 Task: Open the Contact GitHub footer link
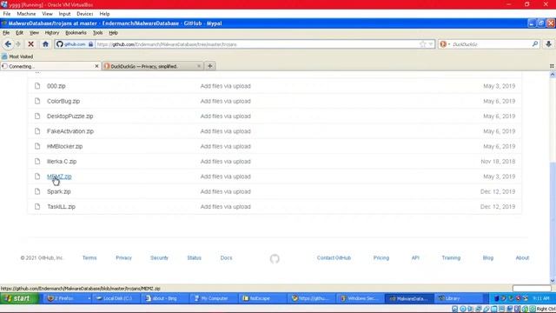(x=334, y=258)
